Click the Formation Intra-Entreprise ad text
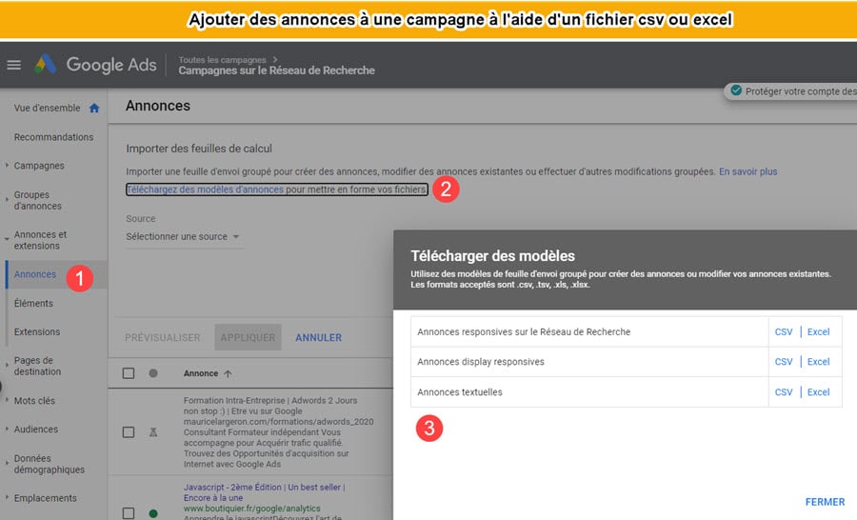857x520 pixels. point(279,432)
